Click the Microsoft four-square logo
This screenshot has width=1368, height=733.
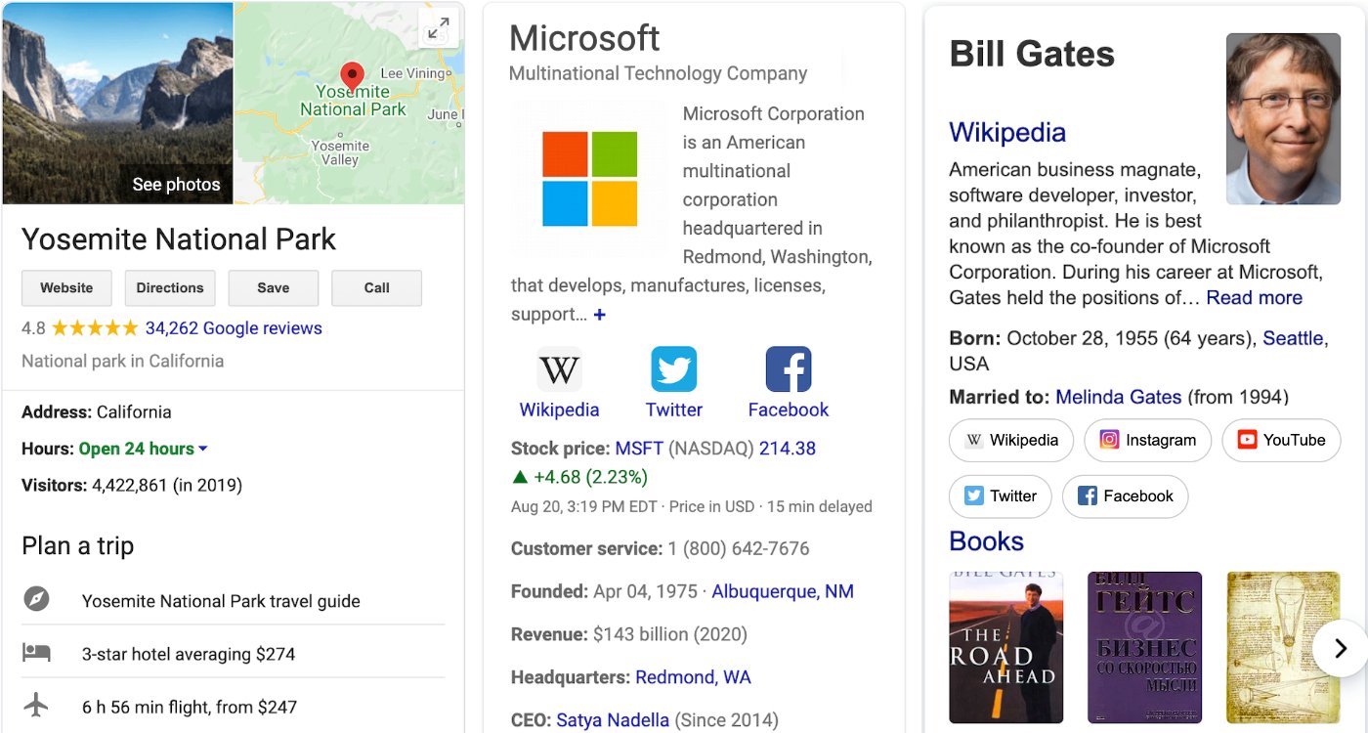pos(589,178)
